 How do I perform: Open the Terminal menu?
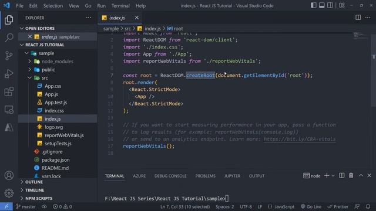120,5
